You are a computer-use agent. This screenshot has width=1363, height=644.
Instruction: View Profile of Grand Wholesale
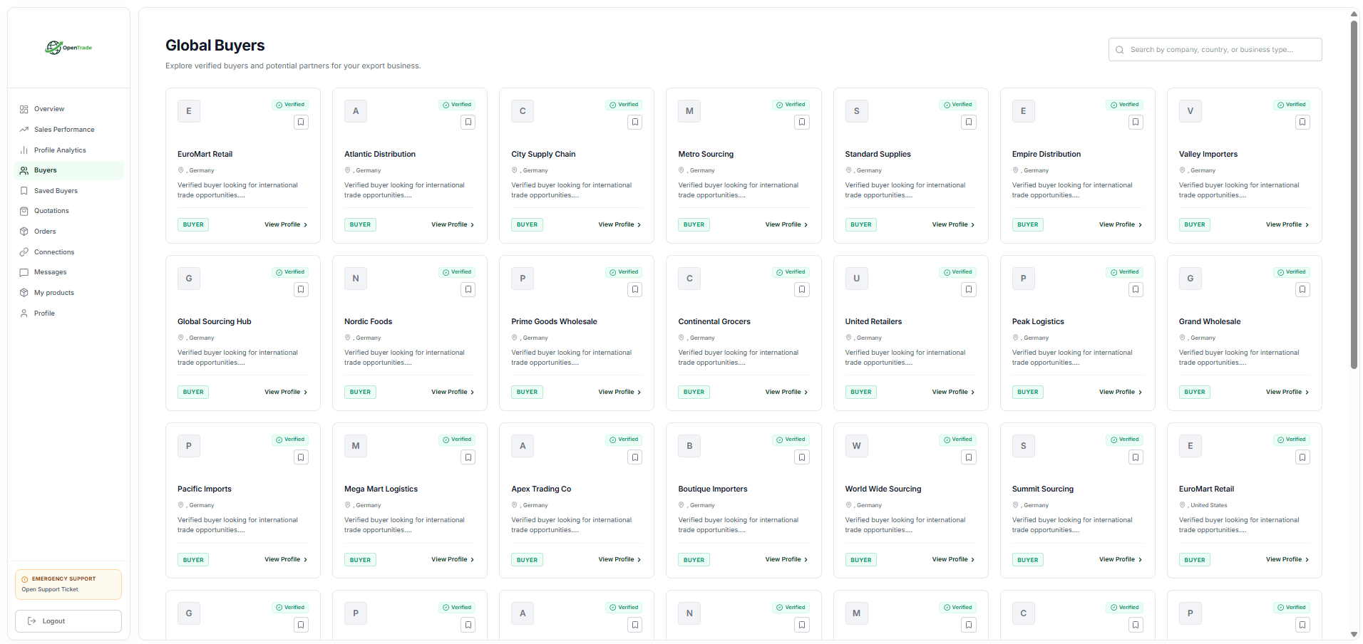click(x=1287, y=392)
